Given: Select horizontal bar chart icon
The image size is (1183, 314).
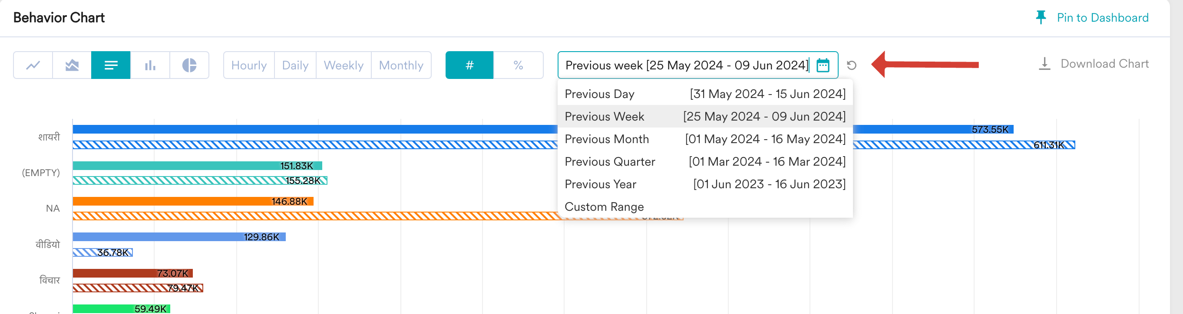Looking at the screenshot, I should (x=111, y=65).
